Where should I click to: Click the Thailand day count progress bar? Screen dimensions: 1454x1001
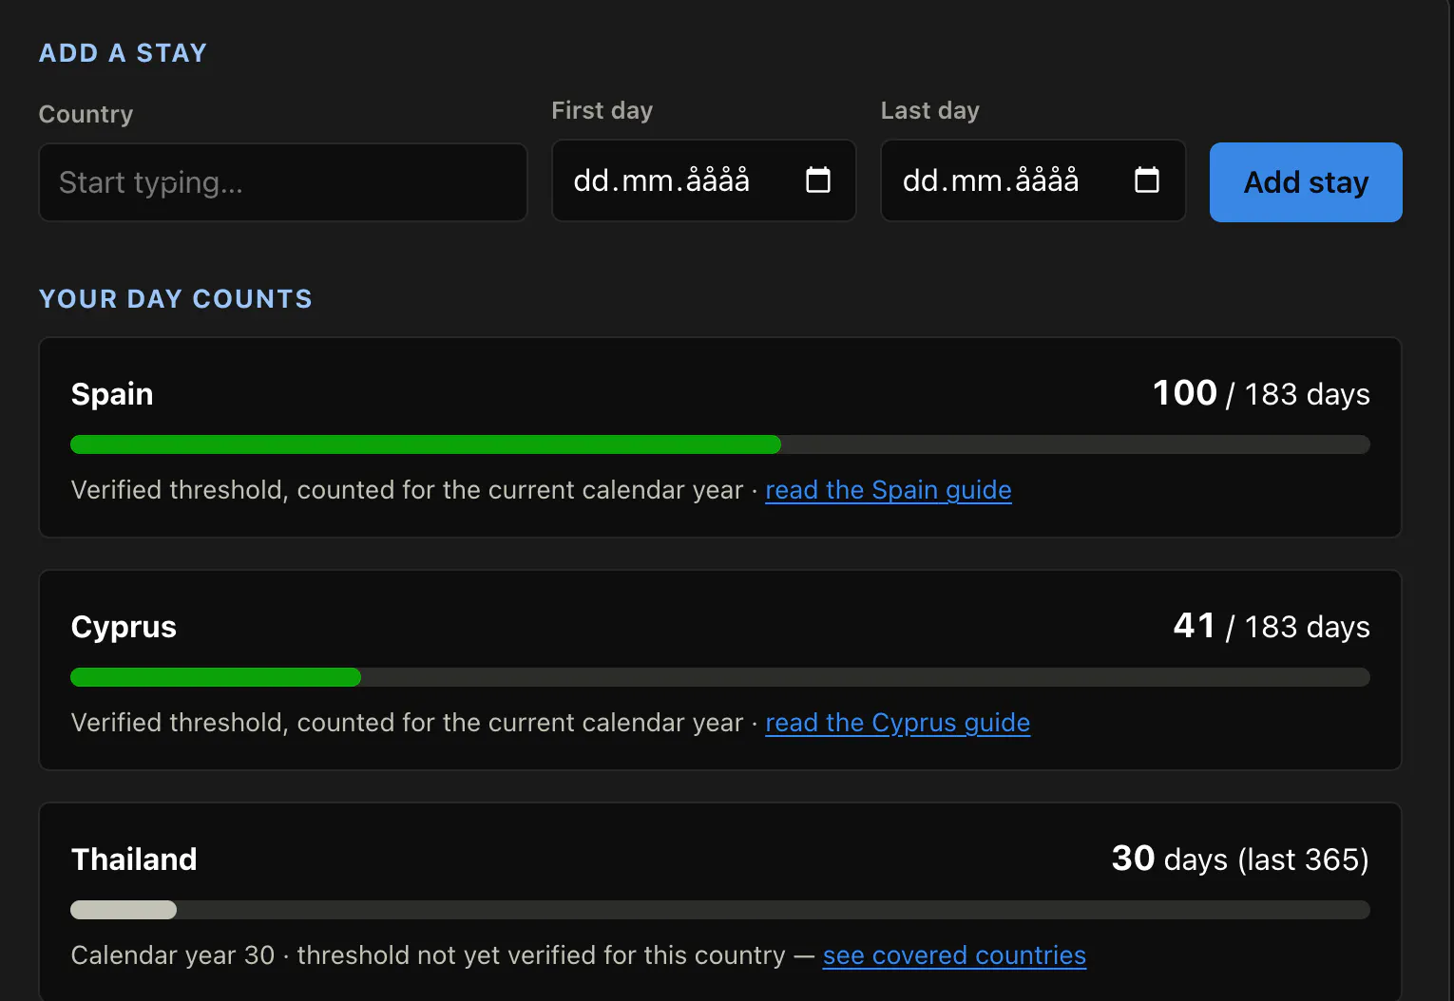click(720, 910)
